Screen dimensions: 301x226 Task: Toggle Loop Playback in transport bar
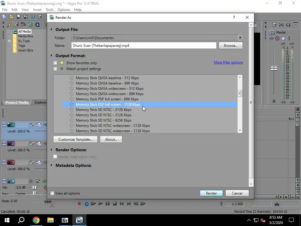(87, 204)
